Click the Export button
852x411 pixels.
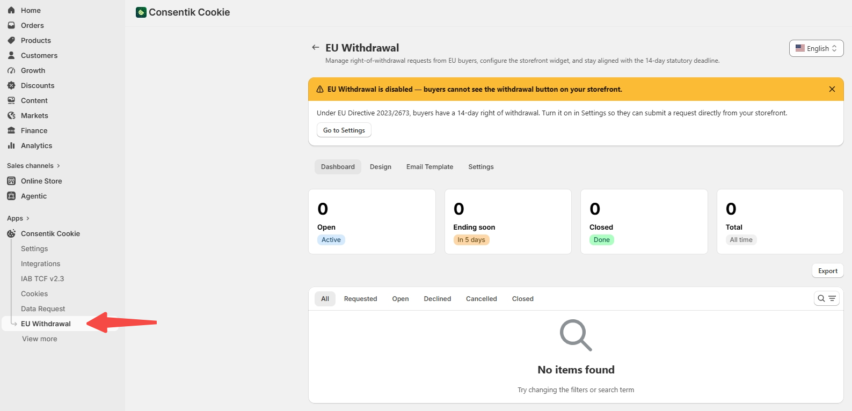[x=828, y=271]
